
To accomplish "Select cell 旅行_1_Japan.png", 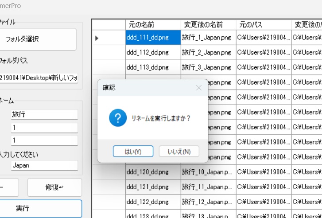I will pyautogui.click(x=209, y=37).
